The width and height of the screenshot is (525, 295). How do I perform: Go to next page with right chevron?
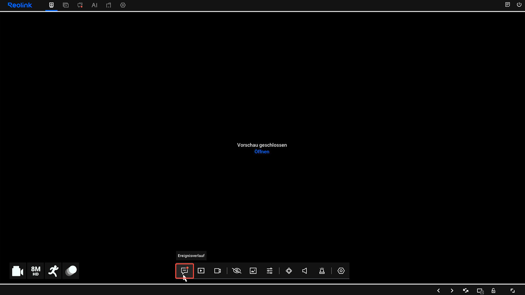point(452,291)
